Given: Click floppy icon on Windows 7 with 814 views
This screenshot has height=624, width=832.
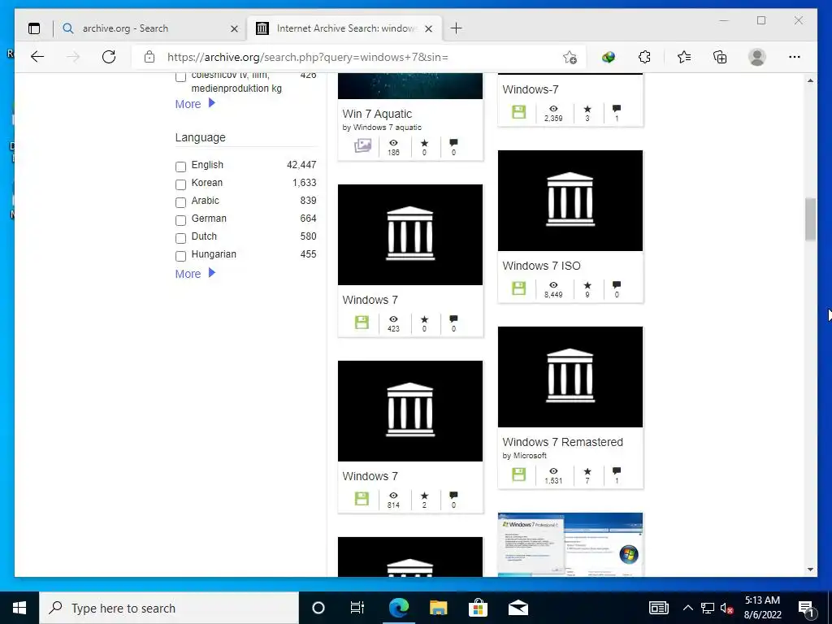Looking at the screenshot, I should [362, 498].
